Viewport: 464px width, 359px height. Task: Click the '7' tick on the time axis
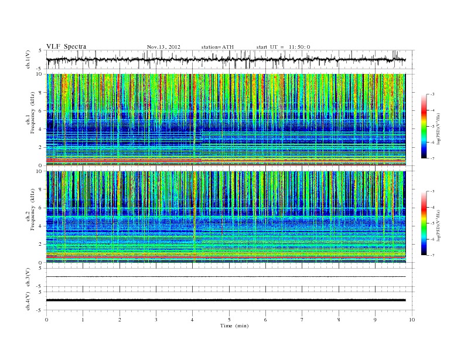point(302,320)
